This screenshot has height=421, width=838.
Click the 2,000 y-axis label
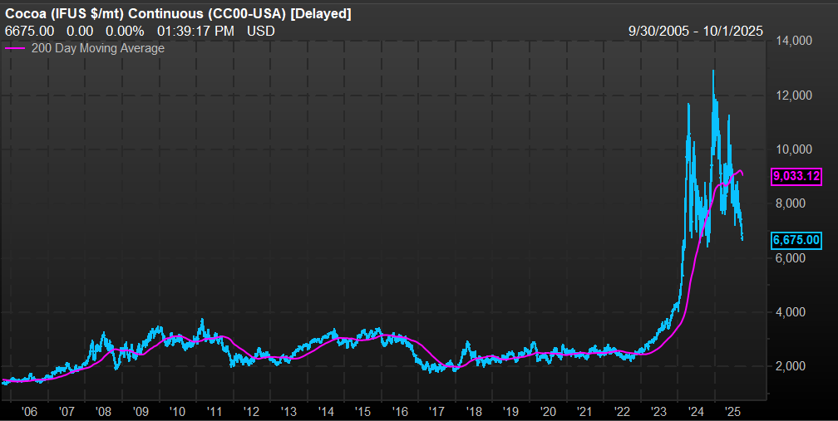pyautogui.click(x=792, y=366)
